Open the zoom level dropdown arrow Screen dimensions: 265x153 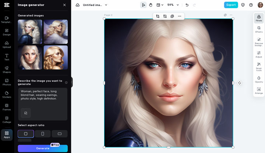pos(178,5)
